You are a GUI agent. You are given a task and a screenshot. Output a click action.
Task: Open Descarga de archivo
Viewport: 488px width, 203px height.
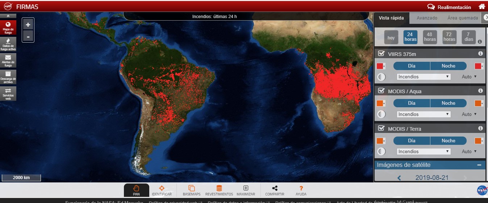click(8, 77)
